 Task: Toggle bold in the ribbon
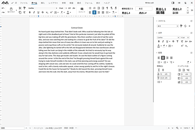click(30, 12)
